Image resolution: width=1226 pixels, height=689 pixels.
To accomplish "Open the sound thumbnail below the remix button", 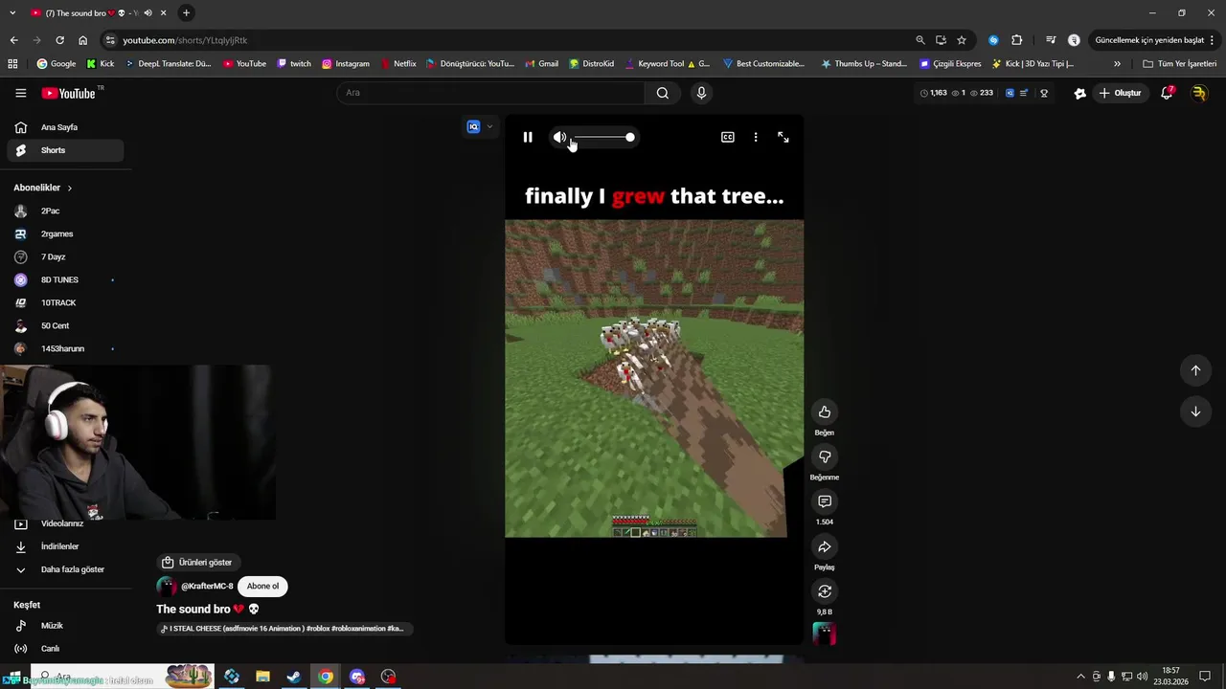I will coord(825,633).
